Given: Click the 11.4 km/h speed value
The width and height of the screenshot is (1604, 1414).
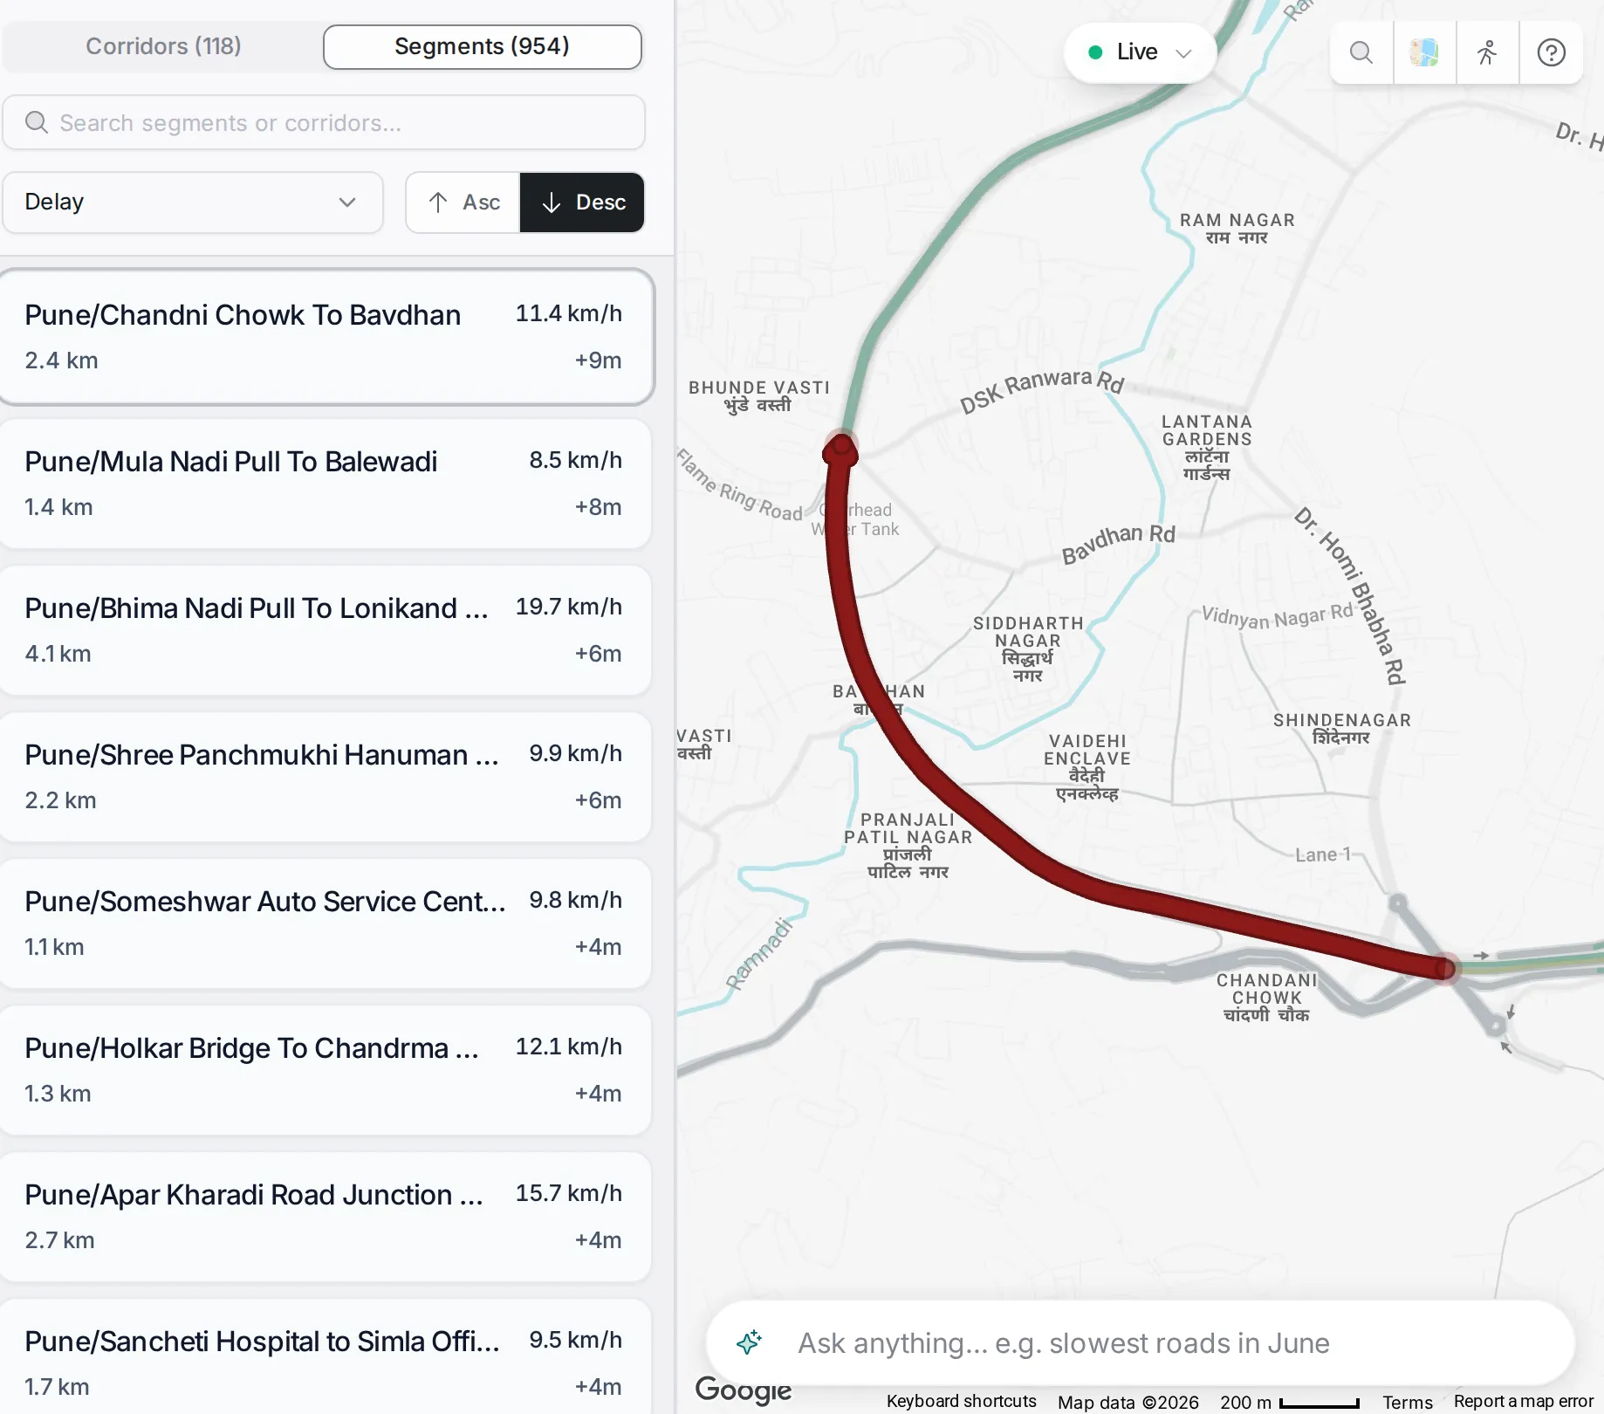Looking at the screenshot, I should point(568,313).
